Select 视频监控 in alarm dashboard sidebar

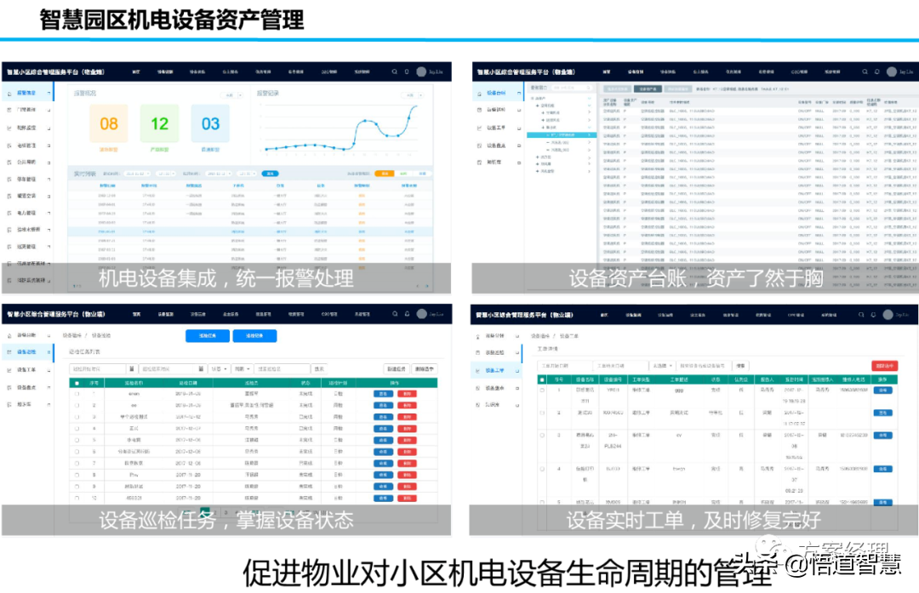(x=27, y=127)
